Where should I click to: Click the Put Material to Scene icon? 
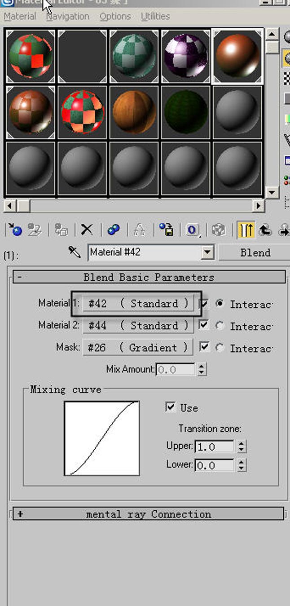pos(35,230)
